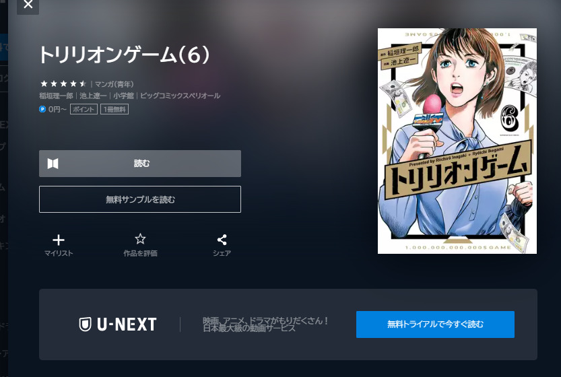
Task: Start free trial 無料トライアルで今すぐ読む
Action: [435, 324]
